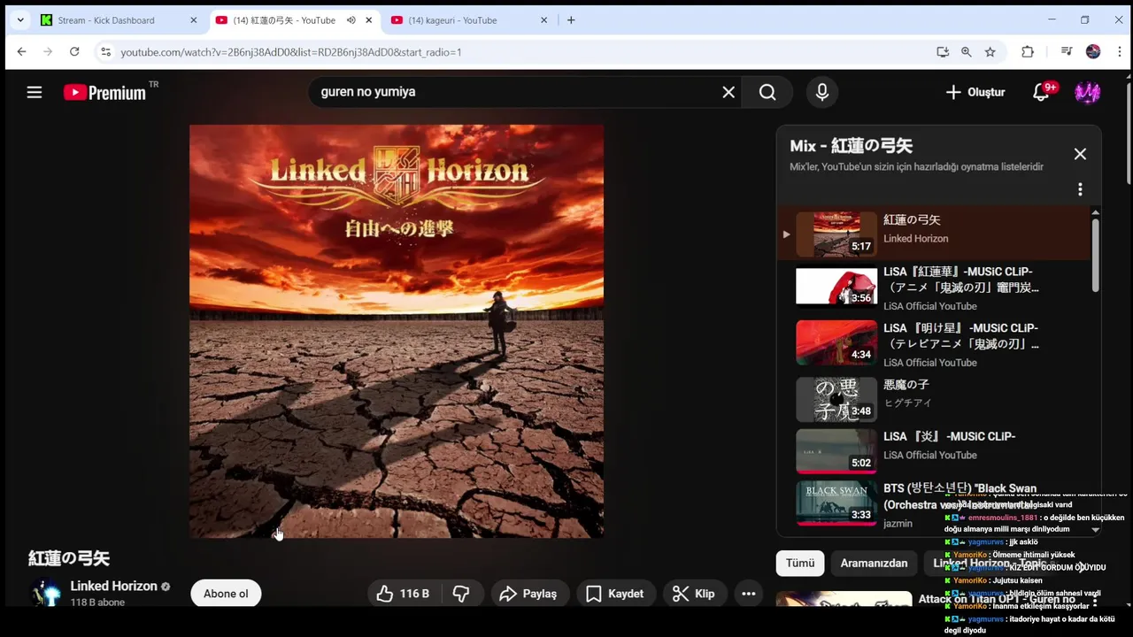Go forward in browser history
This screenshot has height=637, width=1133.
tap(48, 52)
